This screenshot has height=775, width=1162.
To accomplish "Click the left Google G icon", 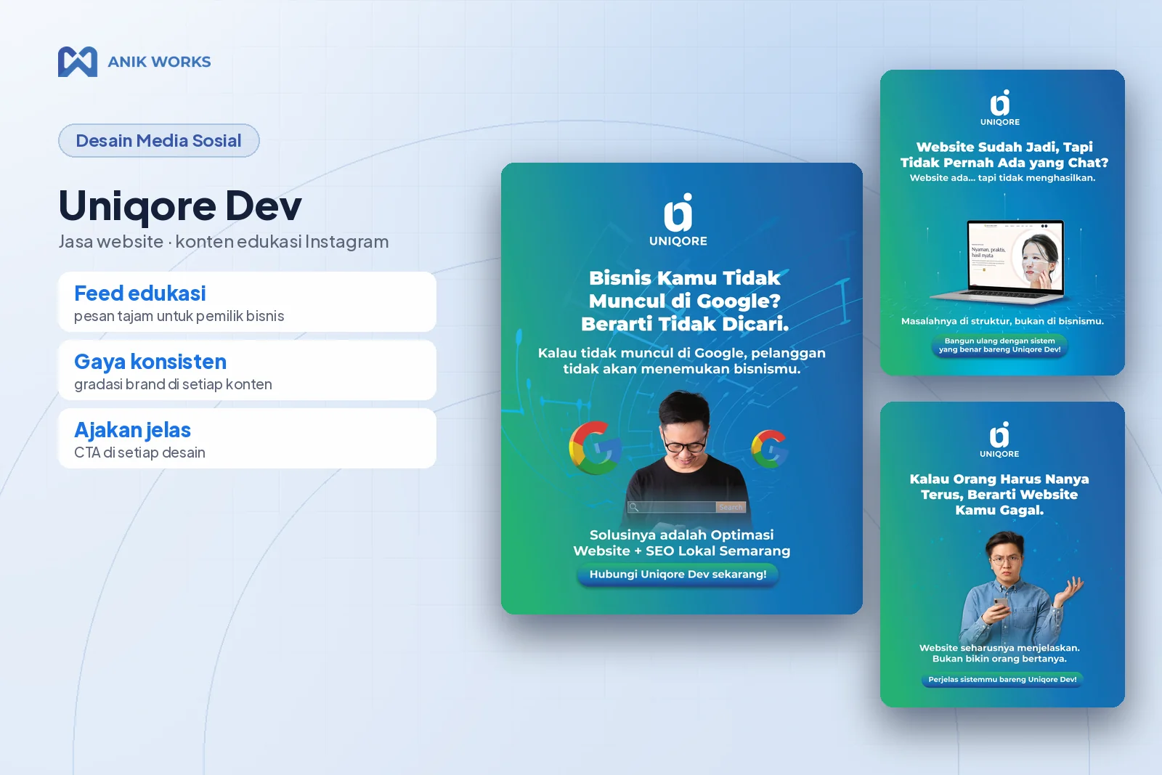I will click(x=594, y=447).
